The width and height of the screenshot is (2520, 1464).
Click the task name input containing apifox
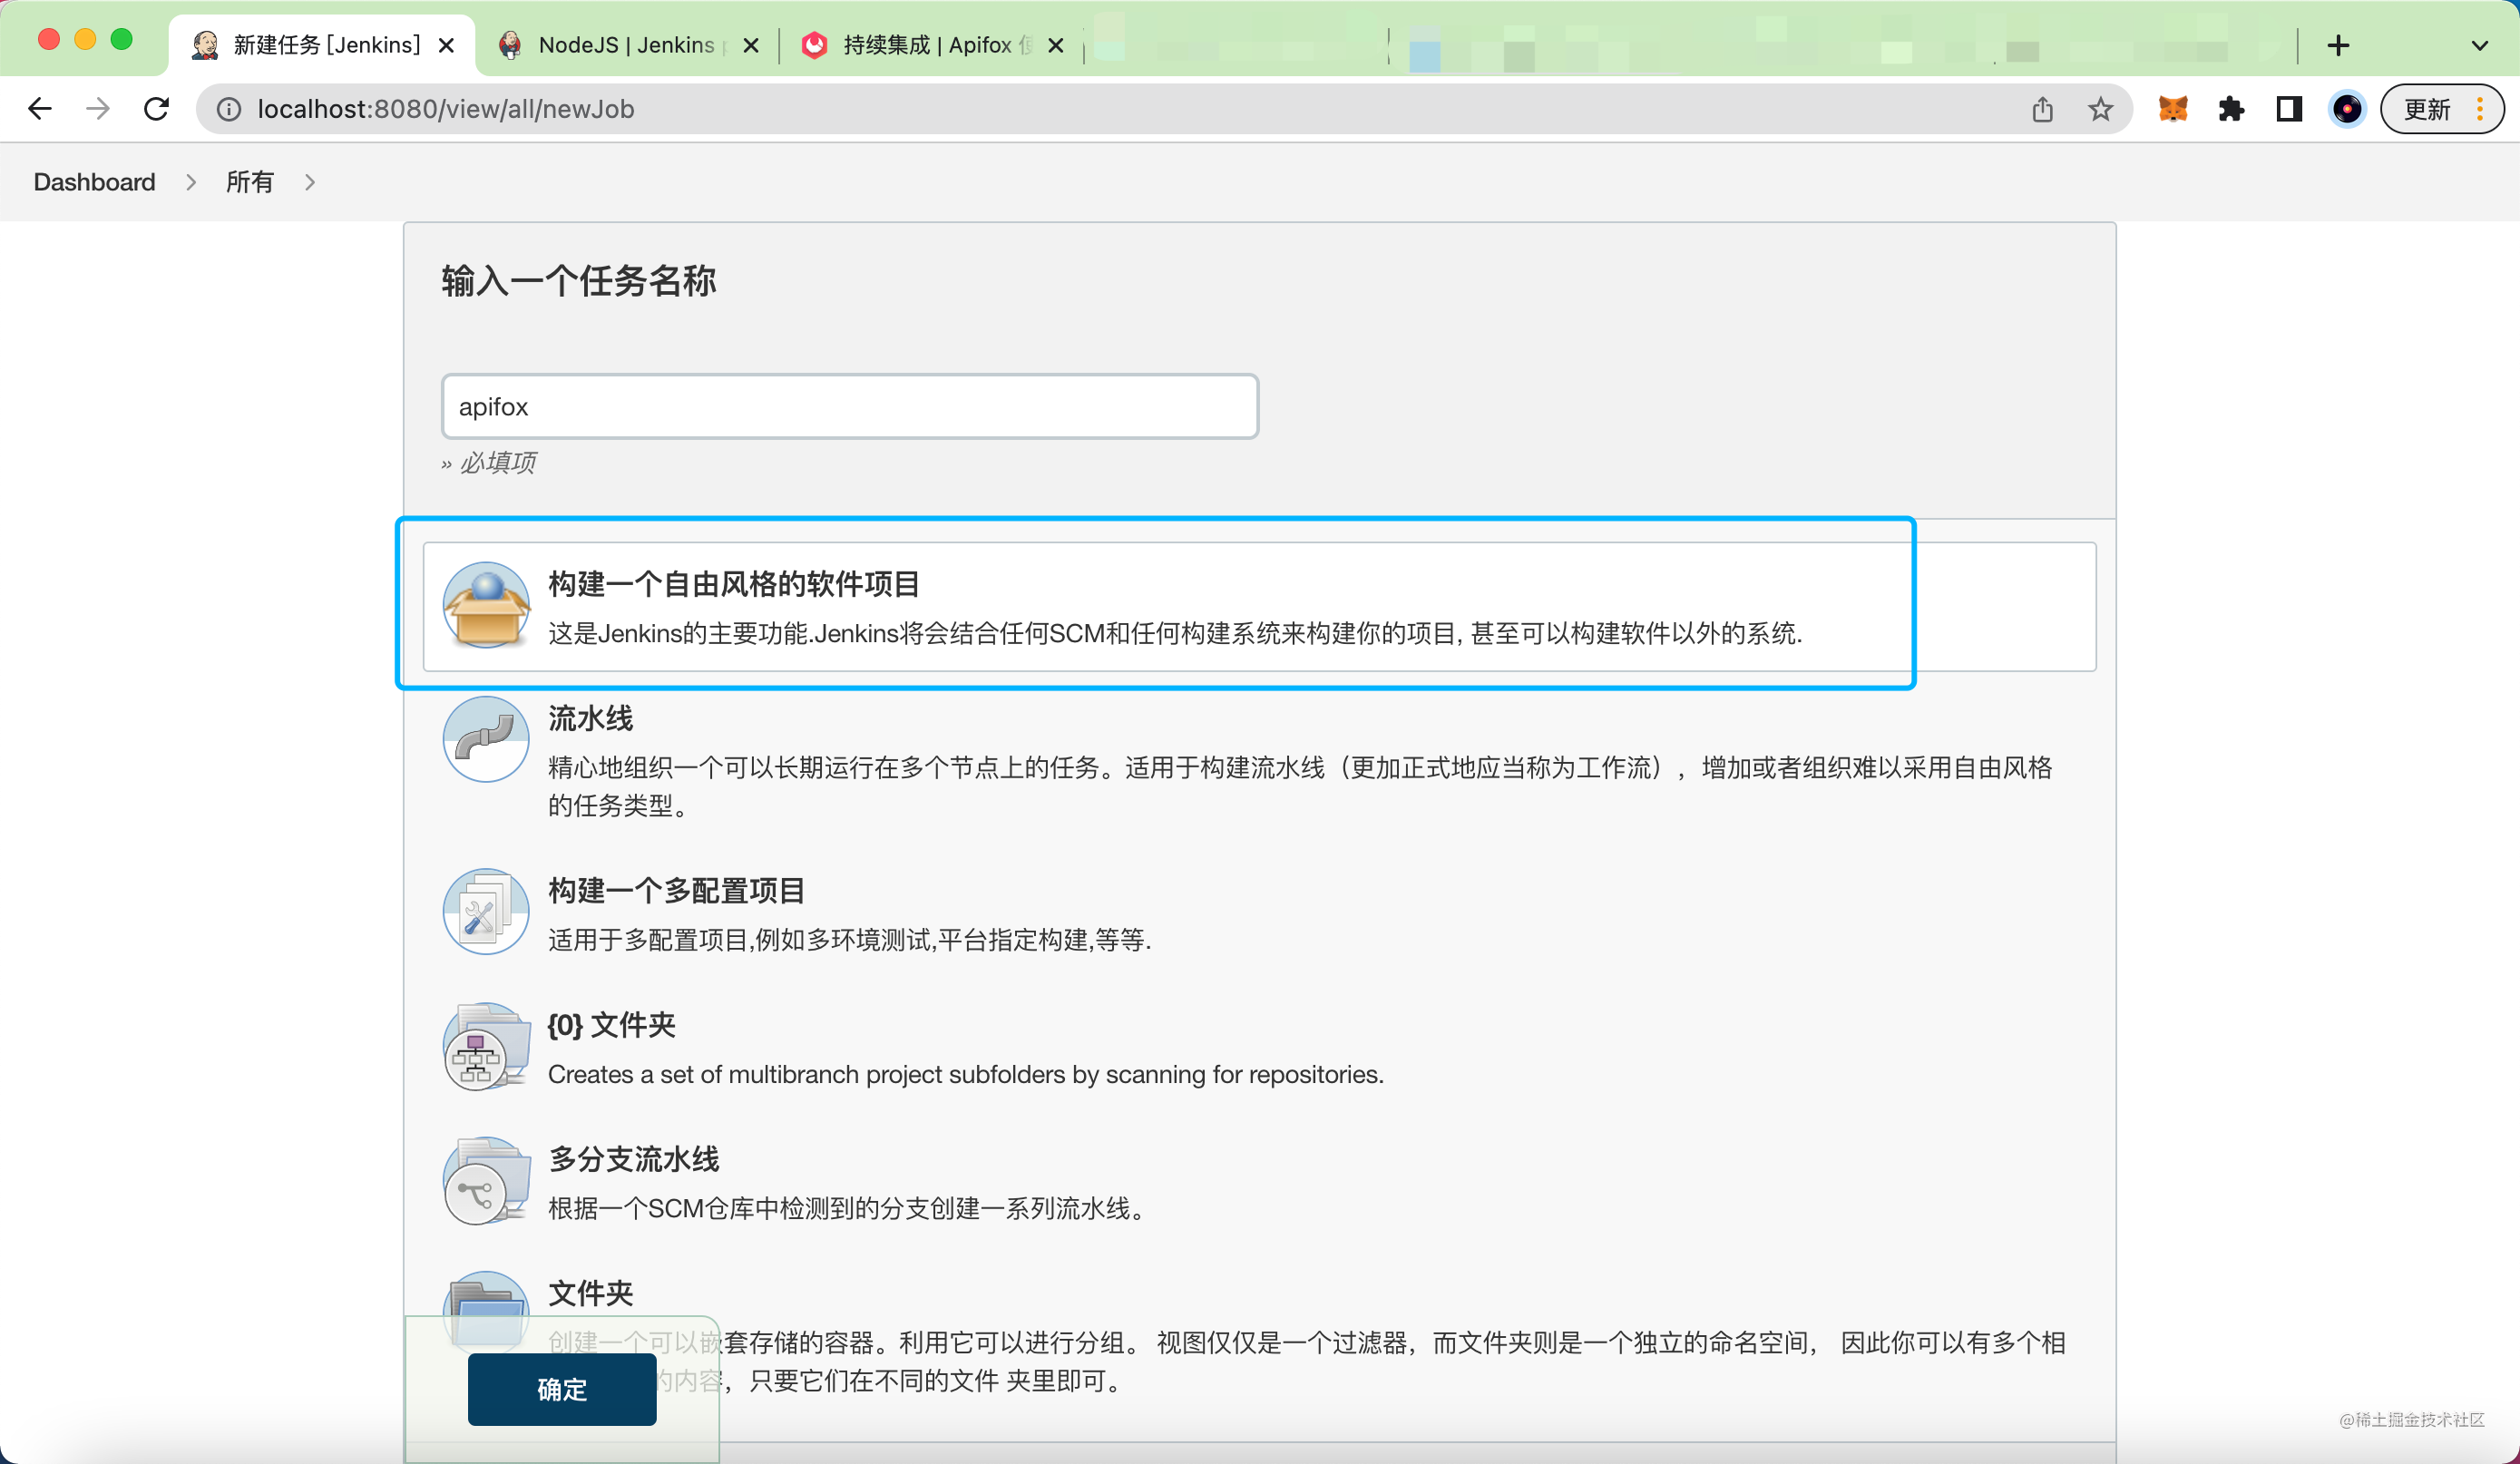point(849,407)
